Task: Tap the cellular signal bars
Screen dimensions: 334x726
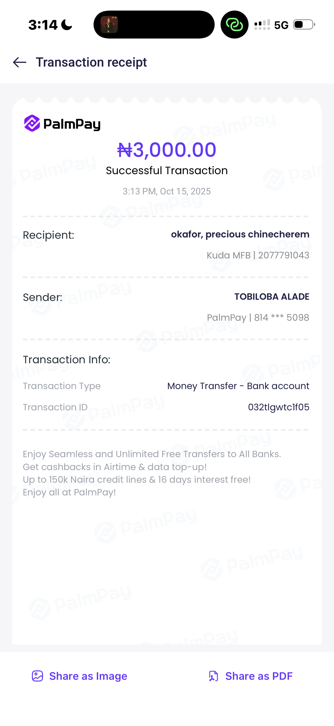Action: pos(262,25)
